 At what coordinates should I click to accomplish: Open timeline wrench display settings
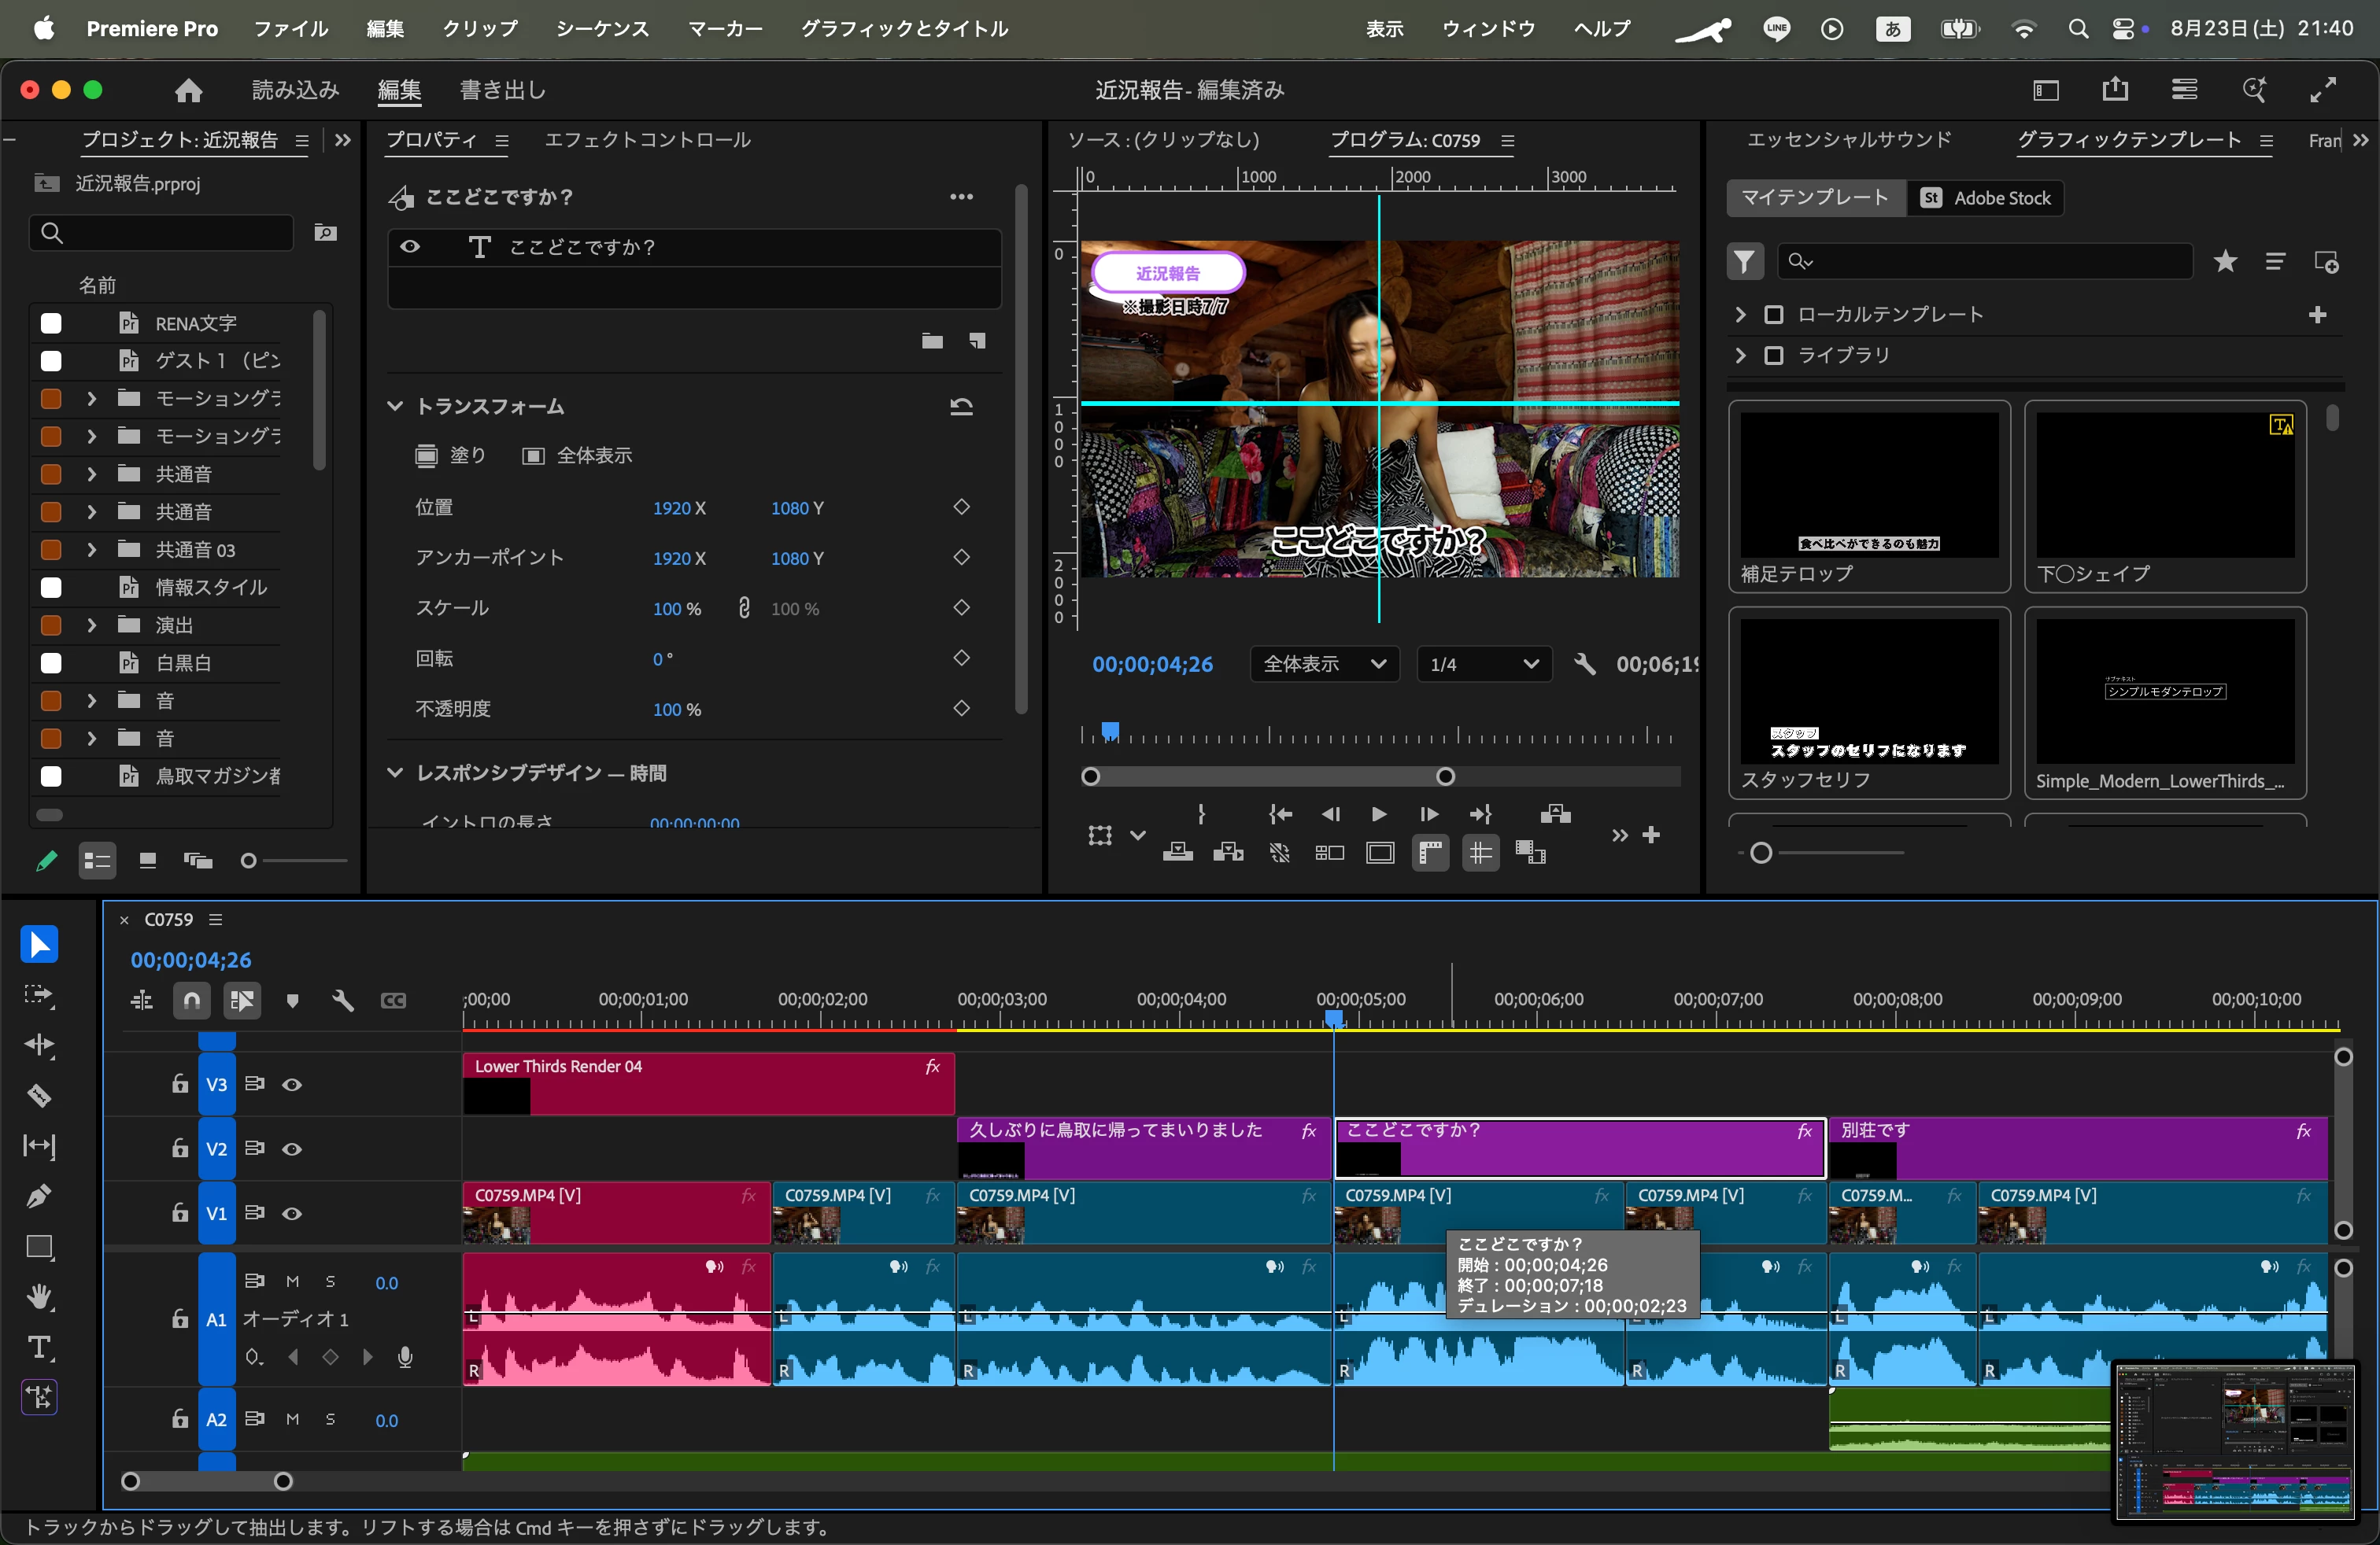click(x=343, y=1001)
